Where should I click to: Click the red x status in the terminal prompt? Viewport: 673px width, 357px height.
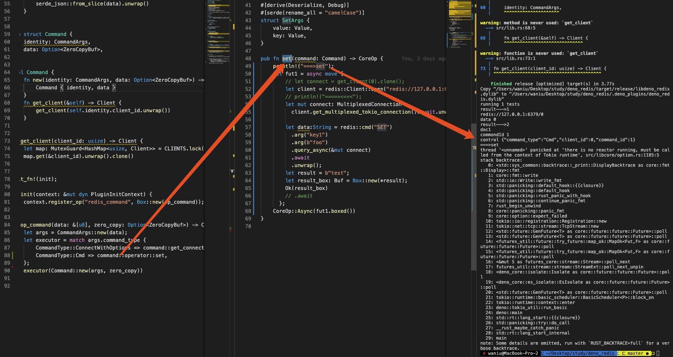pyautogui.click(x=484, y=353)
